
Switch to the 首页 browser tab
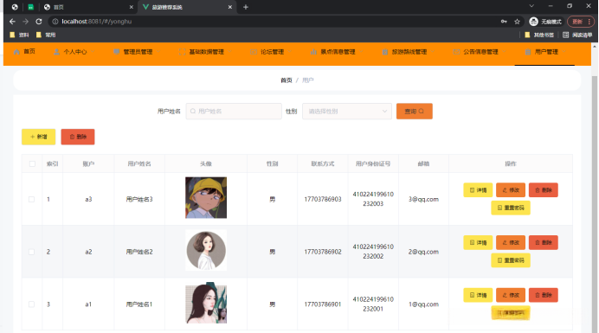click(x=88, y=7)
